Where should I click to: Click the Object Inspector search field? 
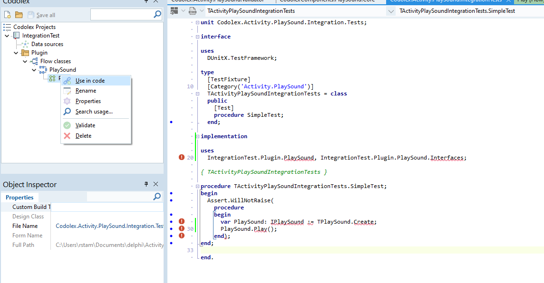point(120,197)
